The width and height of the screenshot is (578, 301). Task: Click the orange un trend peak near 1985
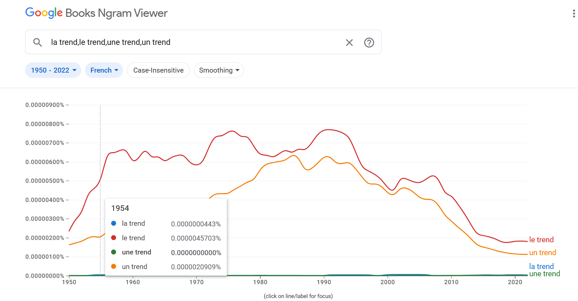click(x=293, y=155)
